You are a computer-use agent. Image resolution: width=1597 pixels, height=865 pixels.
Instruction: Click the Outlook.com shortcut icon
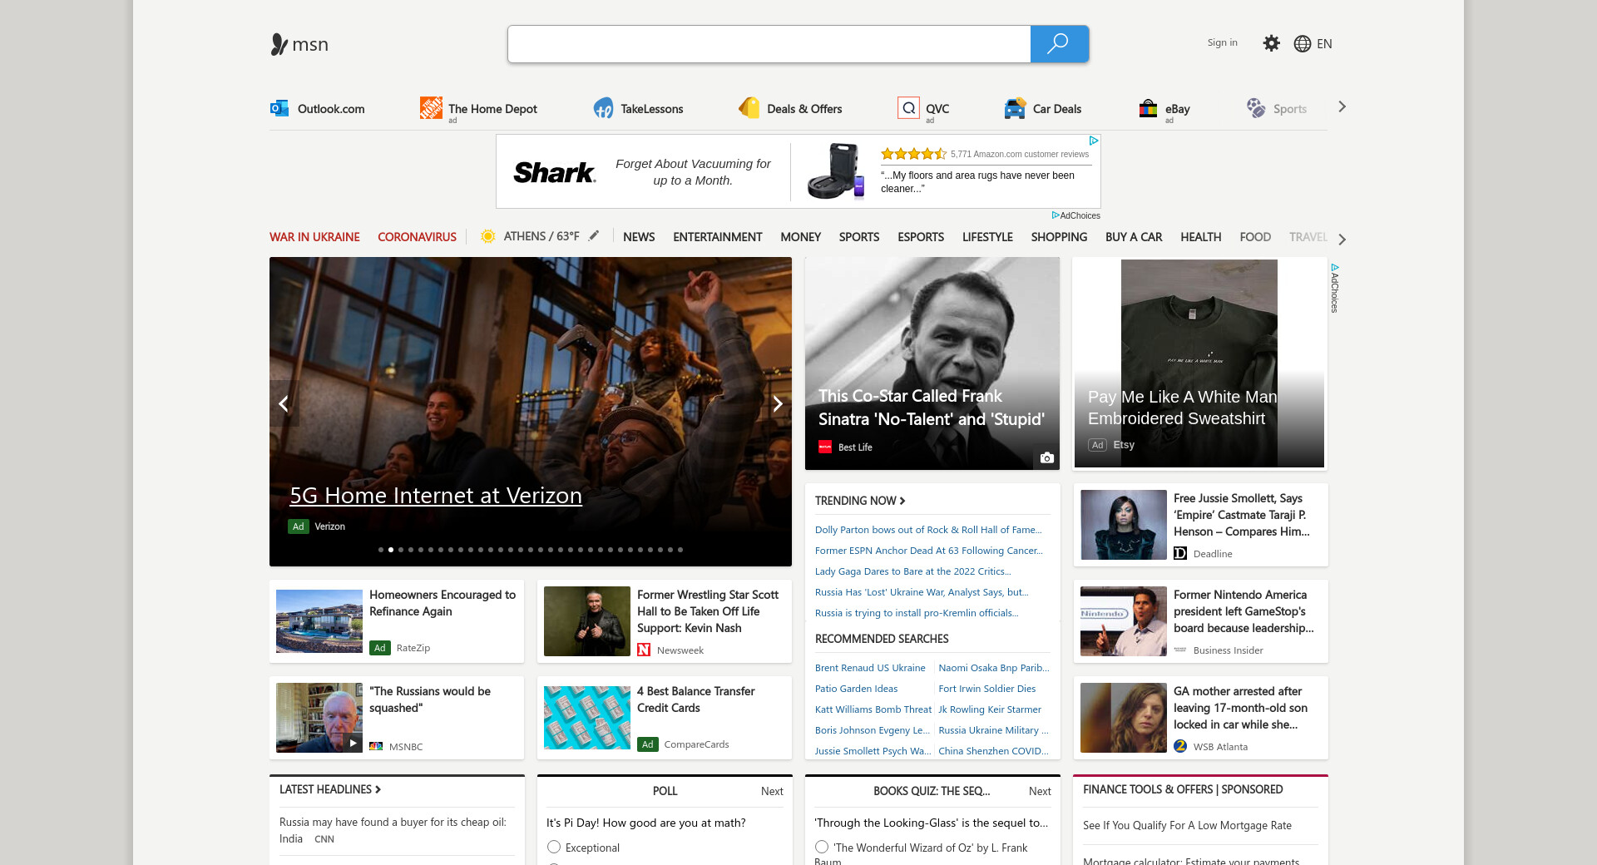279,108
